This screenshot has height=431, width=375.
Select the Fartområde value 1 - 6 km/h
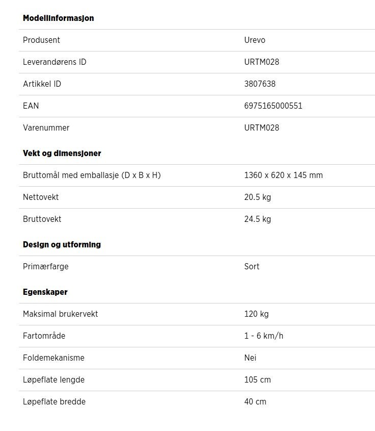point(263,336)
